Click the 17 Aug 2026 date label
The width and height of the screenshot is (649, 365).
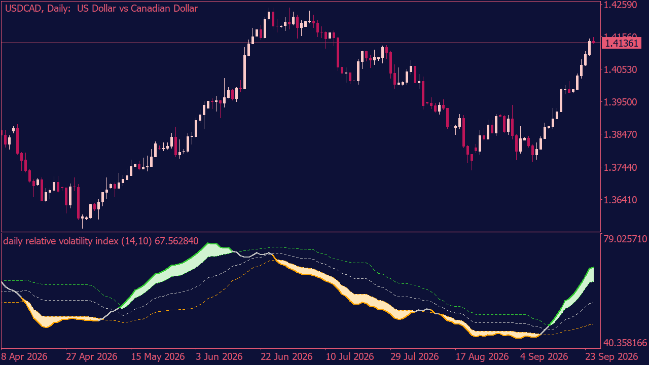click(481, 356)
